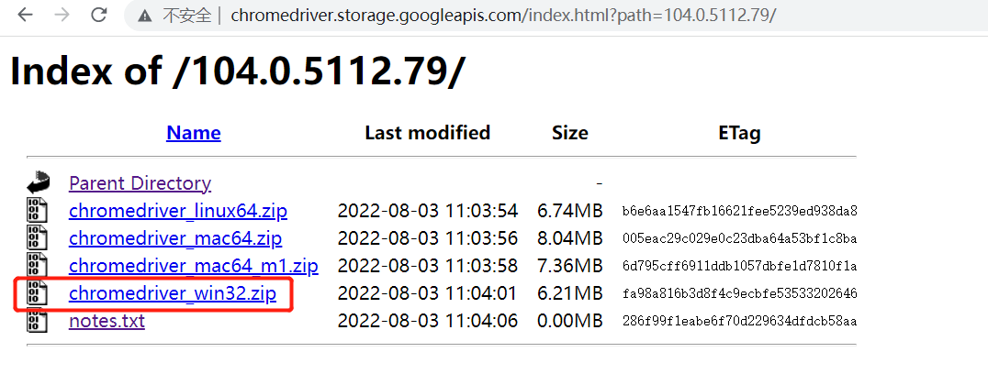Click the Parent Directory folder-back icon
This screenshot has height=374, width=988.
tap(37, 182)
